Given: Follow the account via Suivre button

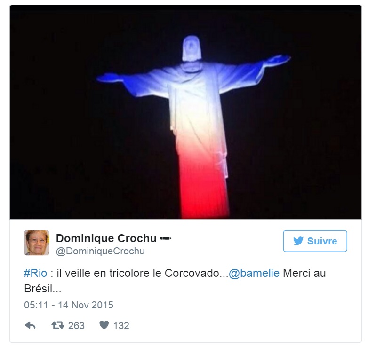Looking at the screenshot, I should pos(315,241).
